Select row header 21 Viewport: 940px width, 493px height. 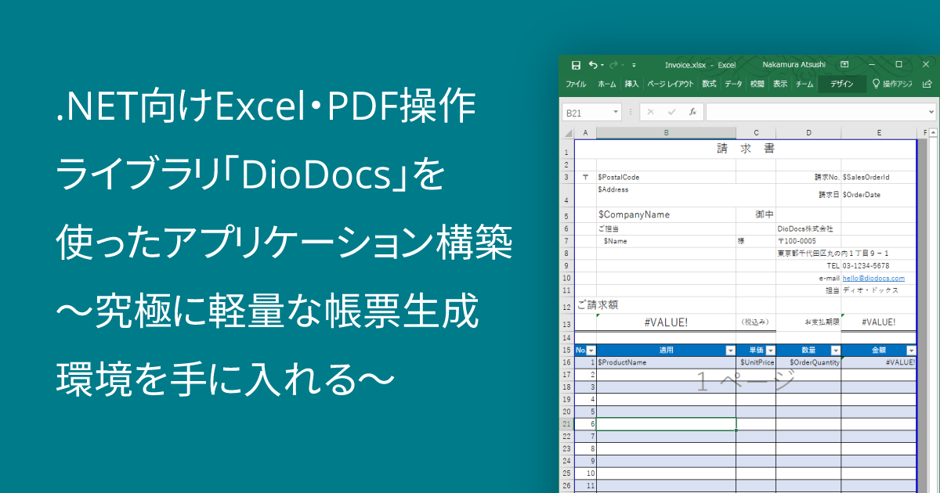click(567, 423)
